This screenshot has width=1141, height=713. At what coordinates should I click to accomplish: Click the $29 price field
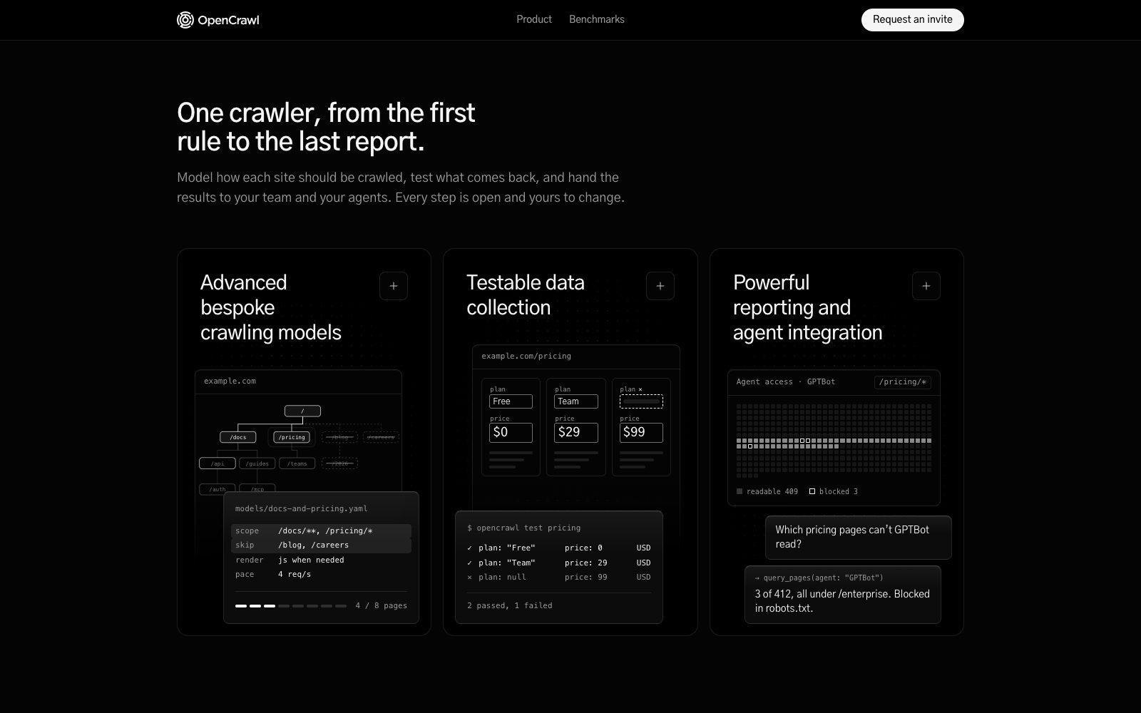(x=575, y=432)
